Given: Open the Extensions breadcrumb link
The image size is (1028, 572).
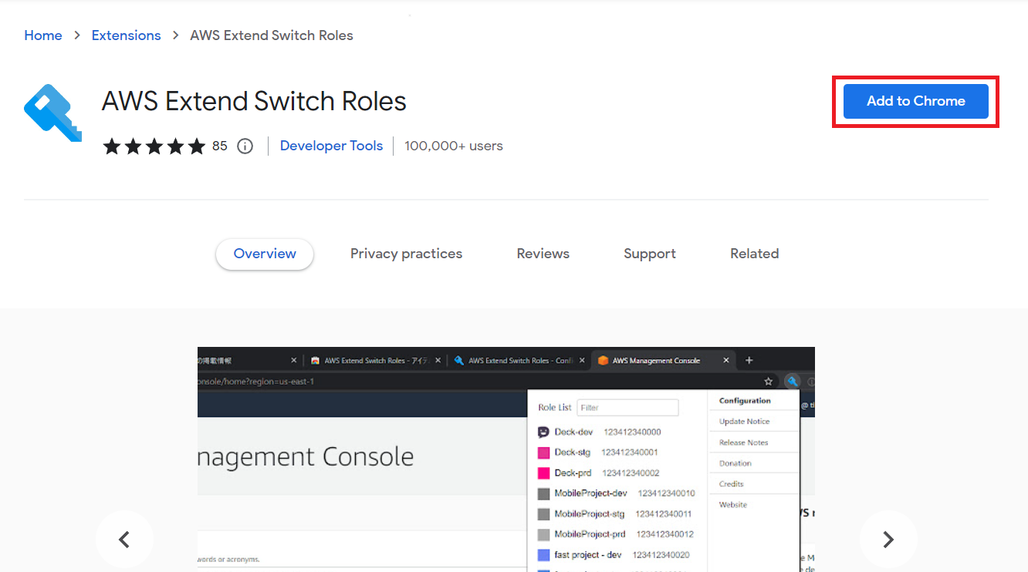Looking at the screenshot, I should [x=126, y=35].
